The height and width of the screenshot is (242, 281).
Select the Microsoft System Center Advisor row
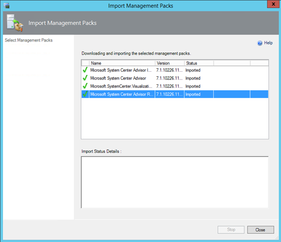(x=175, y=78)
